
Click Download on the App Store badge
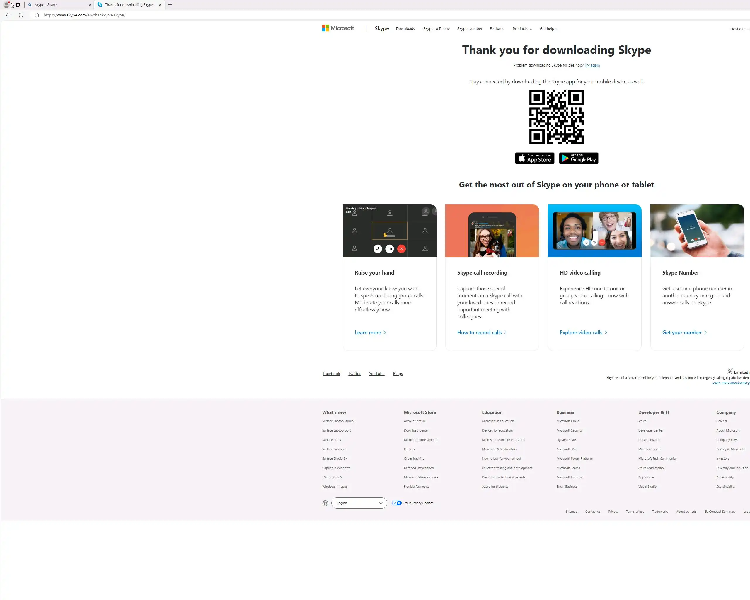(x=535, y=158)
